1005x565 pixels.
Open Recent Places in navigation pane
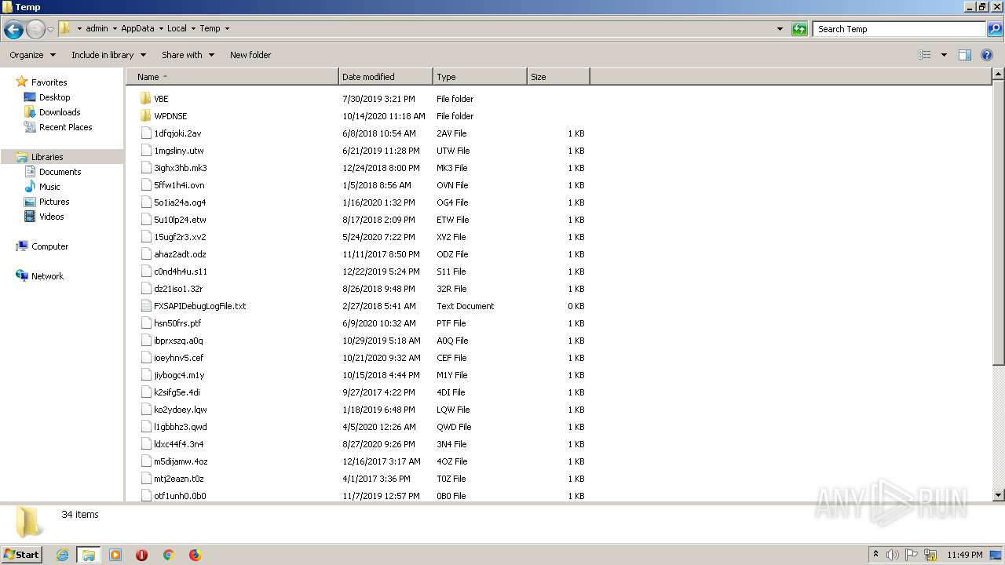pos(65,127)
